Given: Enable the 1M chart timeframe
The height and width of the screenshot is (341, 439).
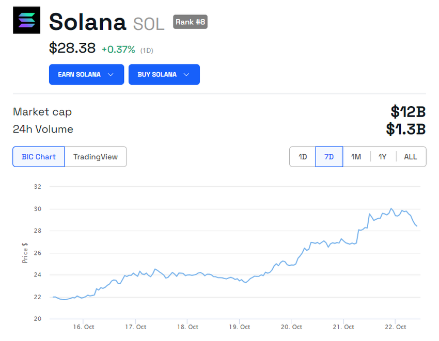Looking at the screenshot, I should coord(356,156).
